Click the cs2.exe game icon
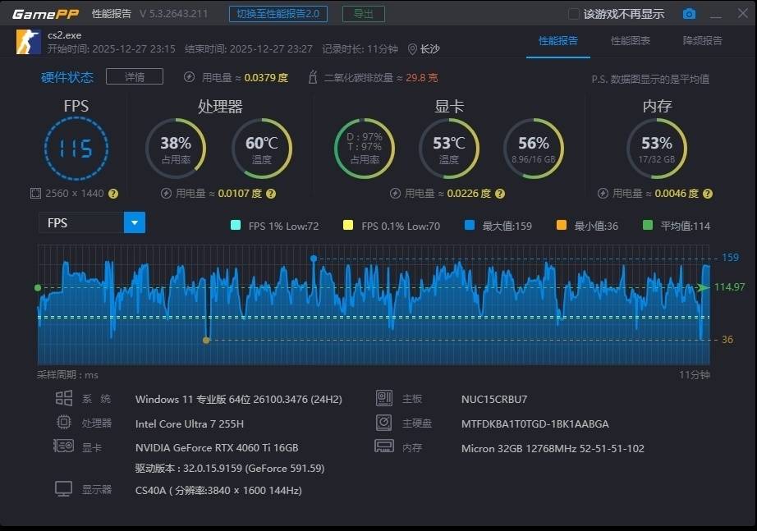The image size is (757, 531). (28, 42)
